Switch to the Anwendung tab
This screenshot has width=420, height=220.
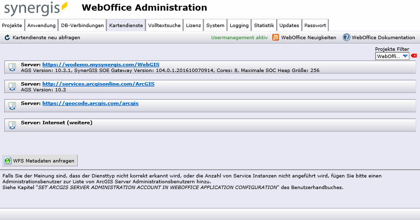click(x=42, y=25)
